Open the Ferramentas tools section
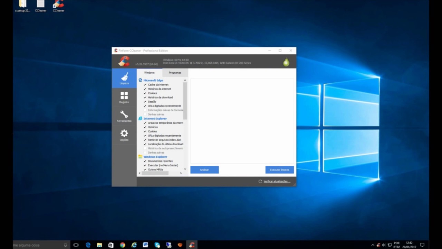This screenshot has height=249, width=442. (x=124, y=116)
